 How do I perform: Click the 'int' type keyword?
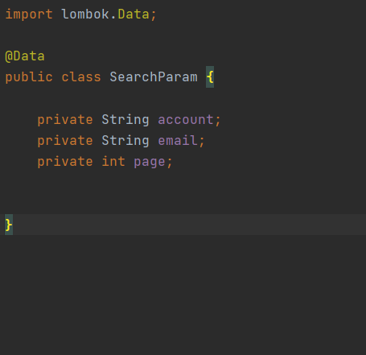[113, 162]
